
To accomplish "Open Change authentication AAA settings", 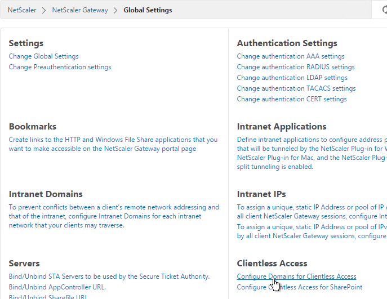I will coord(291,56).
